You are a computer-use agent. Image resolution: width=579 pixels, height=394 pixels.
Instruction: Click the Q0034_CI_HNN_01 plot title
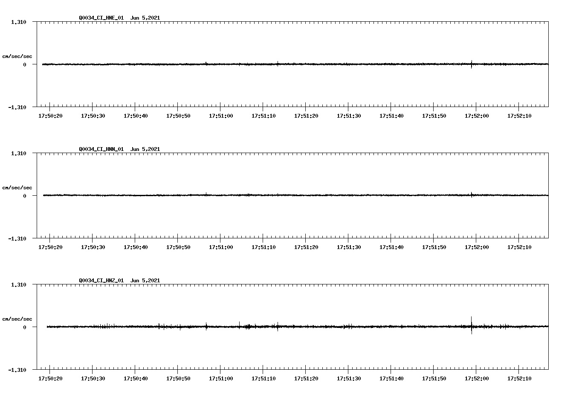pyautogui.click(x=119, y=149)
